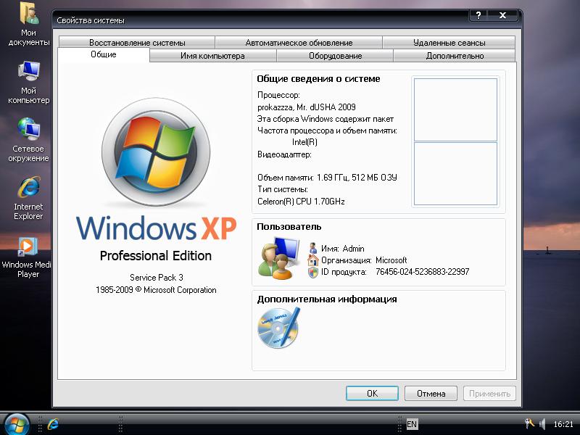Image resolution: width=580 pixels, height=435 pixels.
Task: Click the Имя: Admin text
Action: pyautogui.click(x=342, y=249)
